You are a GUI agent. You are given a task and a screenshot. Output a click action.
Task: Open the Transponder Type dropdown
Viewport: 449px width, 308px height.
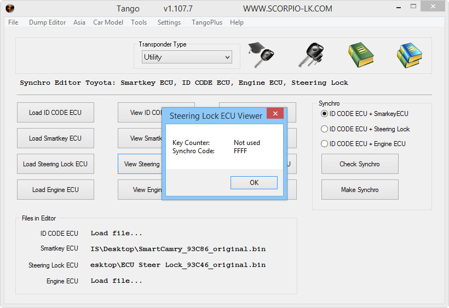[x=187, y=57]
